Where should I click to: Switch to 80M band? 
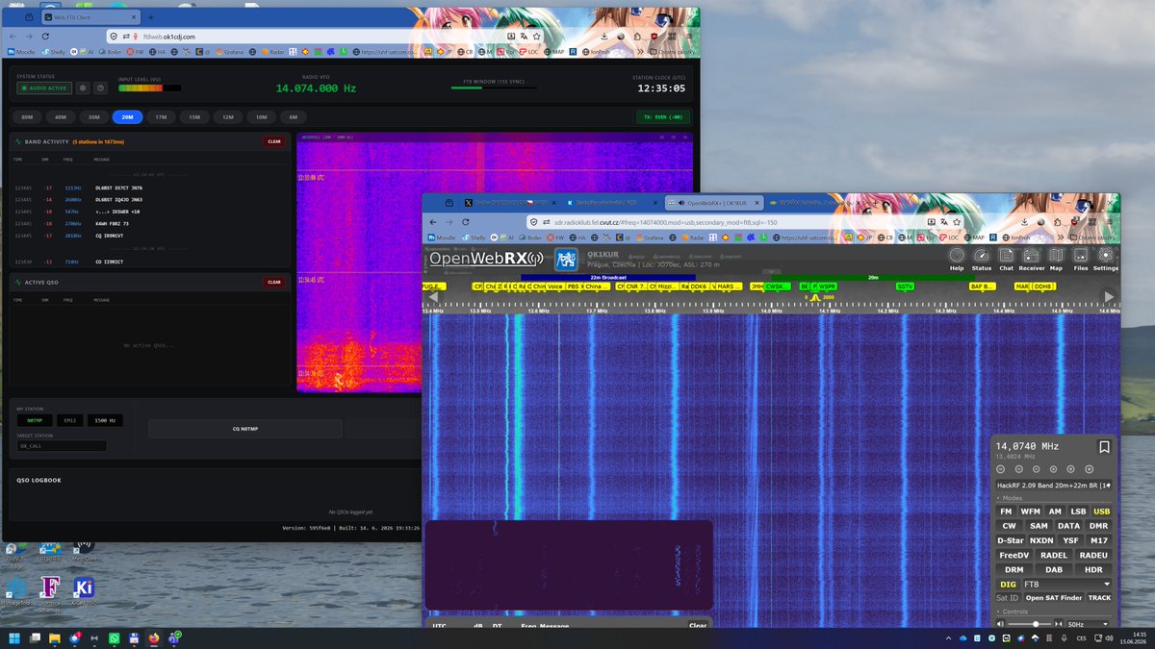(26, 117)
